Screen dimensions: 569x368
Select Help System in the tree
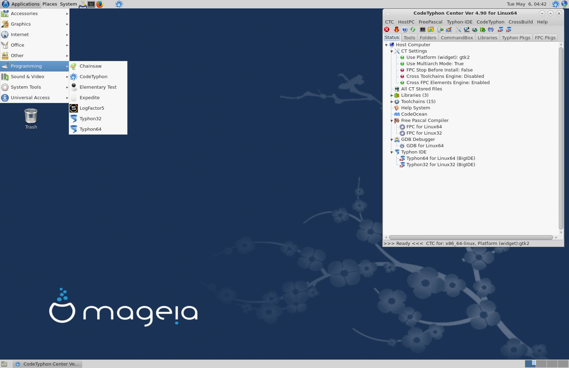click(x=416, y=108)
